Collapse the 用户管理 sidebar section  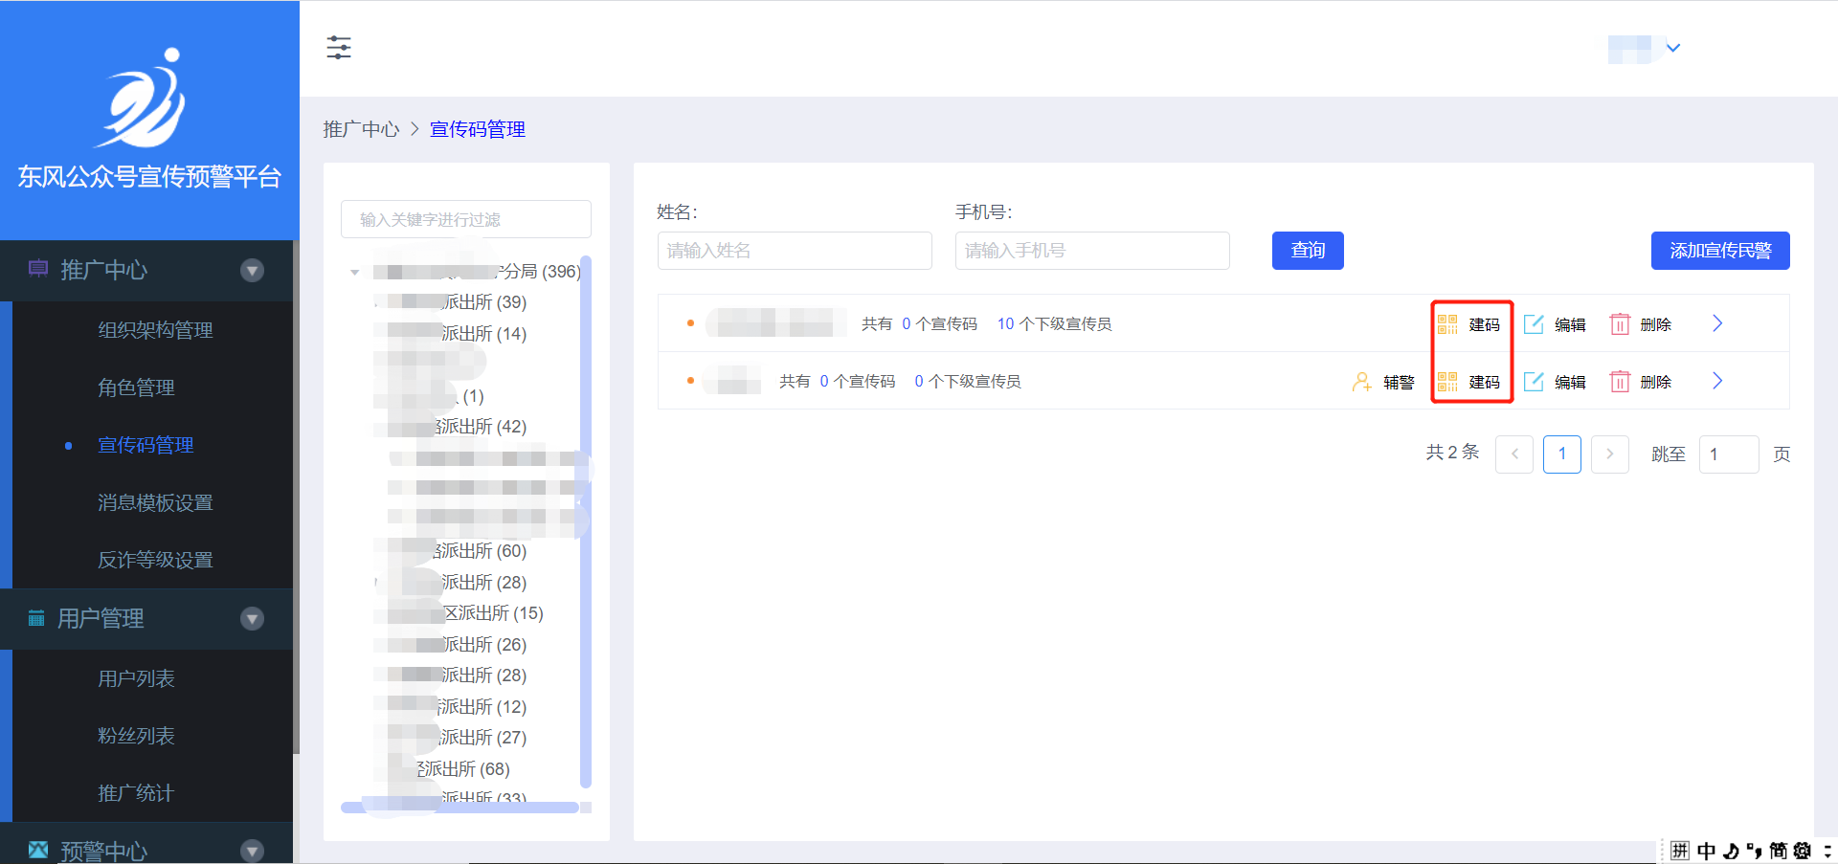coord(253,619)
